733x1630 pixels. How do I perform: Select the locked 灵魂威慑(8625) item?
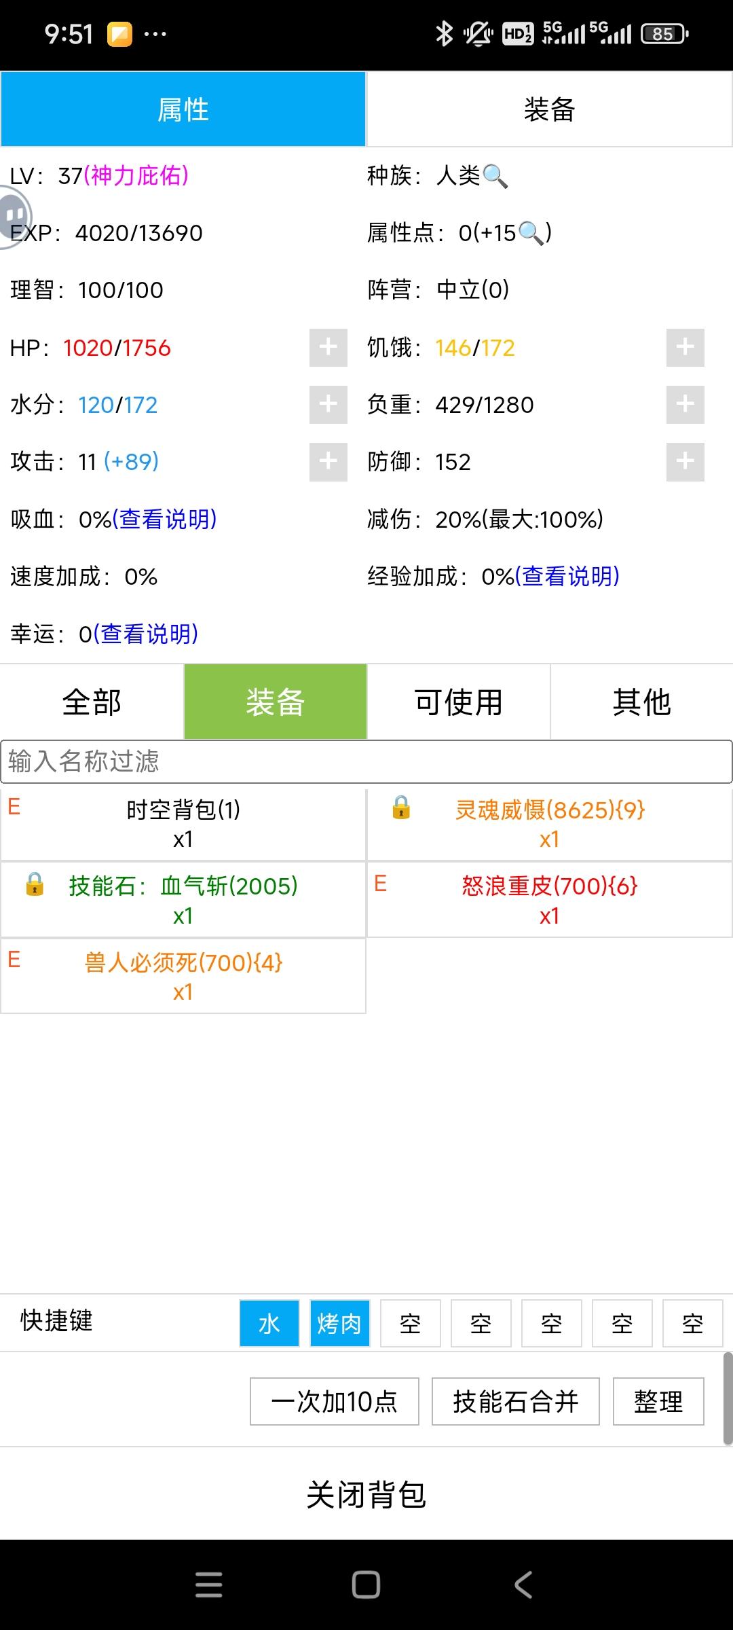pos(550,824)
